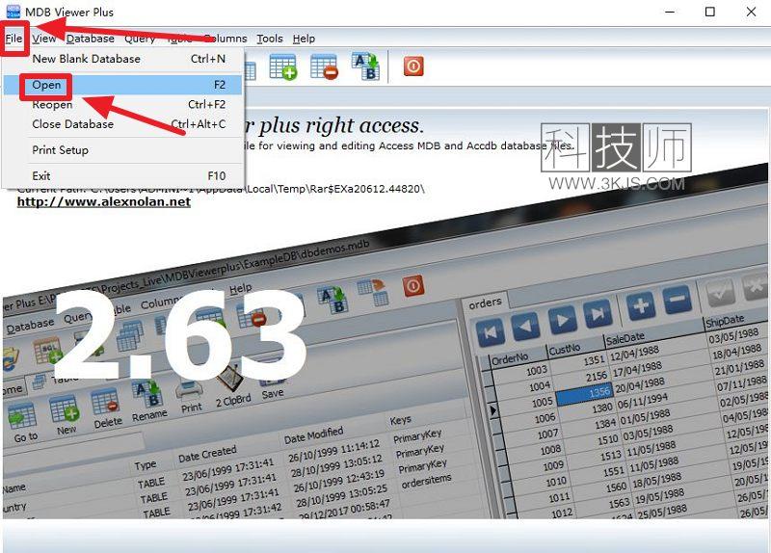Open the Database menu

[90, 39]
